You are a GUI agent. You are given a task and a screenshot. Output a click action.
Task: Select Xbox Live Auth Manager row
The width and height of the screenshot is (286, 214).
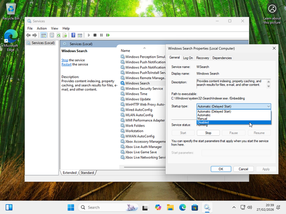143,147
